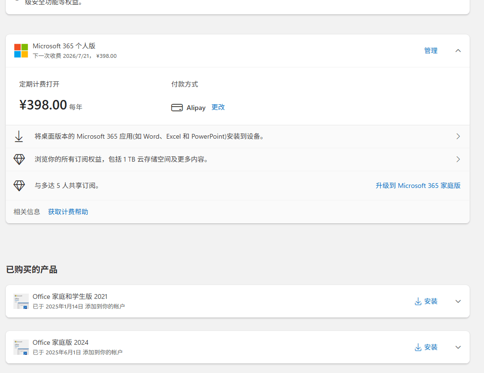Screen dimensions: 484x373
Task: Click the 相关信息 label
Action: 27,211
